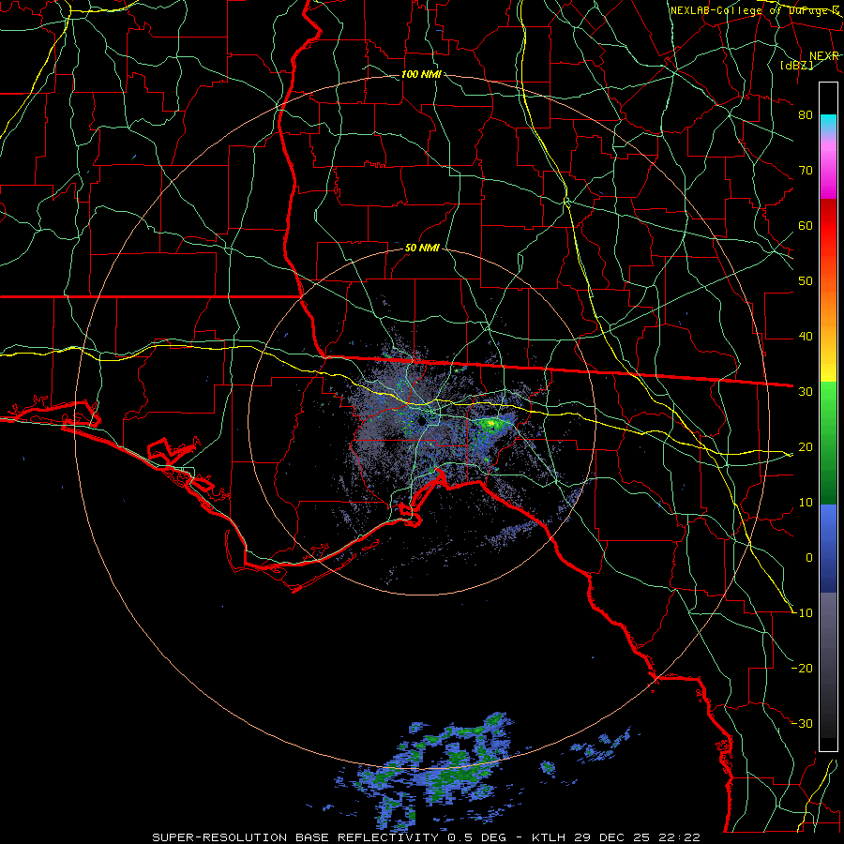Click the 20 value on the dBZ scale
Viewport: 844px width, 844px height.
click(x=806, y=446)
